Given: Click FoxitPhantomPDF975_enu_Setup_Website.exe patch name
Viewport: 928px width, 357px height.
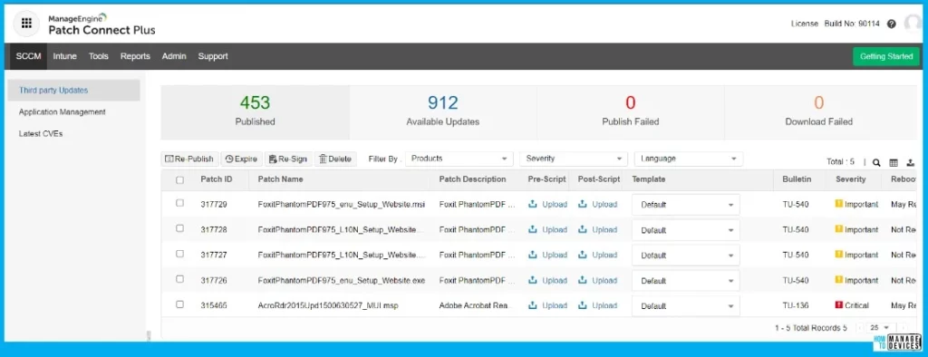Looking at the screenshot, I should coord(342,281).
